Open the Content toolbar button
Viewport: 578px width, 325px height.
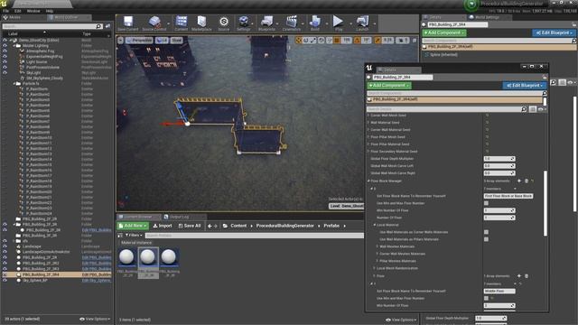[181, 23]
